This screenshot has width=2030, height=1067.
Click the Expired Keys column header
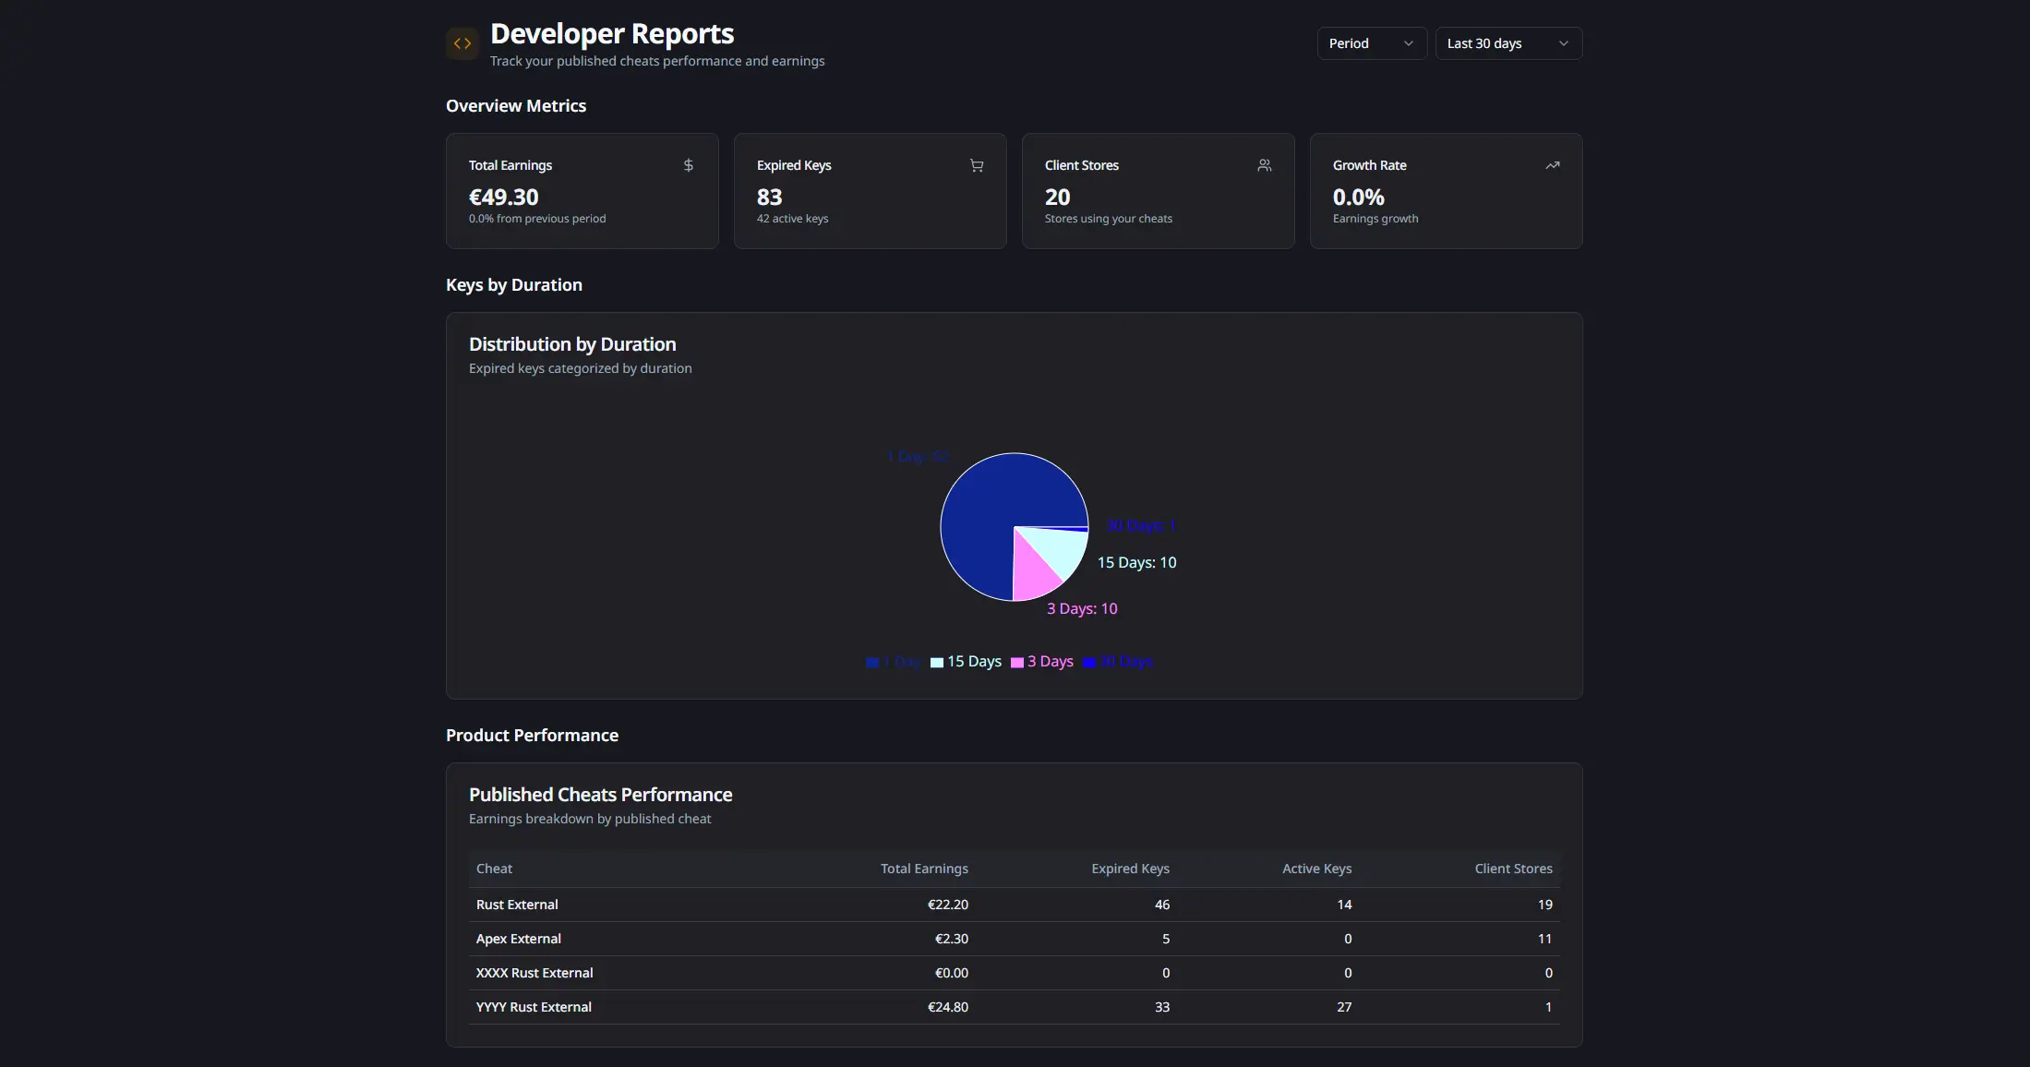[x=1130, y=869]
